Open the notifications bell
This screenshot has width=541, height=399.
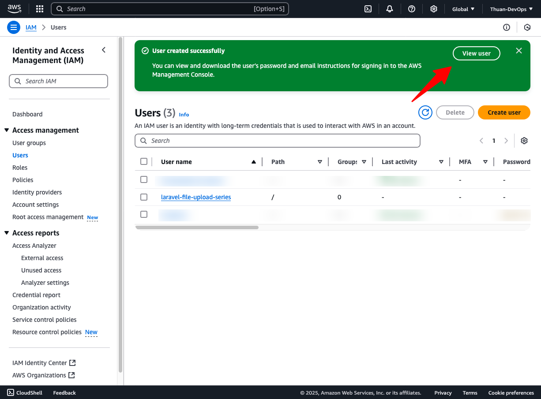coord(390,9)
